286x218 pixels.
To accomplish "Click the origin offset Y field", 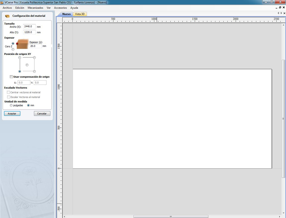I will coord(40,83).
